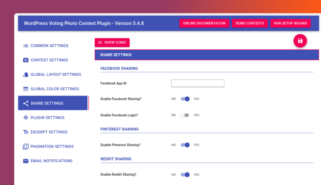Click the Excerpt Settings text-size icon
This screenshot has height=185, width=321.
tap(26, 132)
